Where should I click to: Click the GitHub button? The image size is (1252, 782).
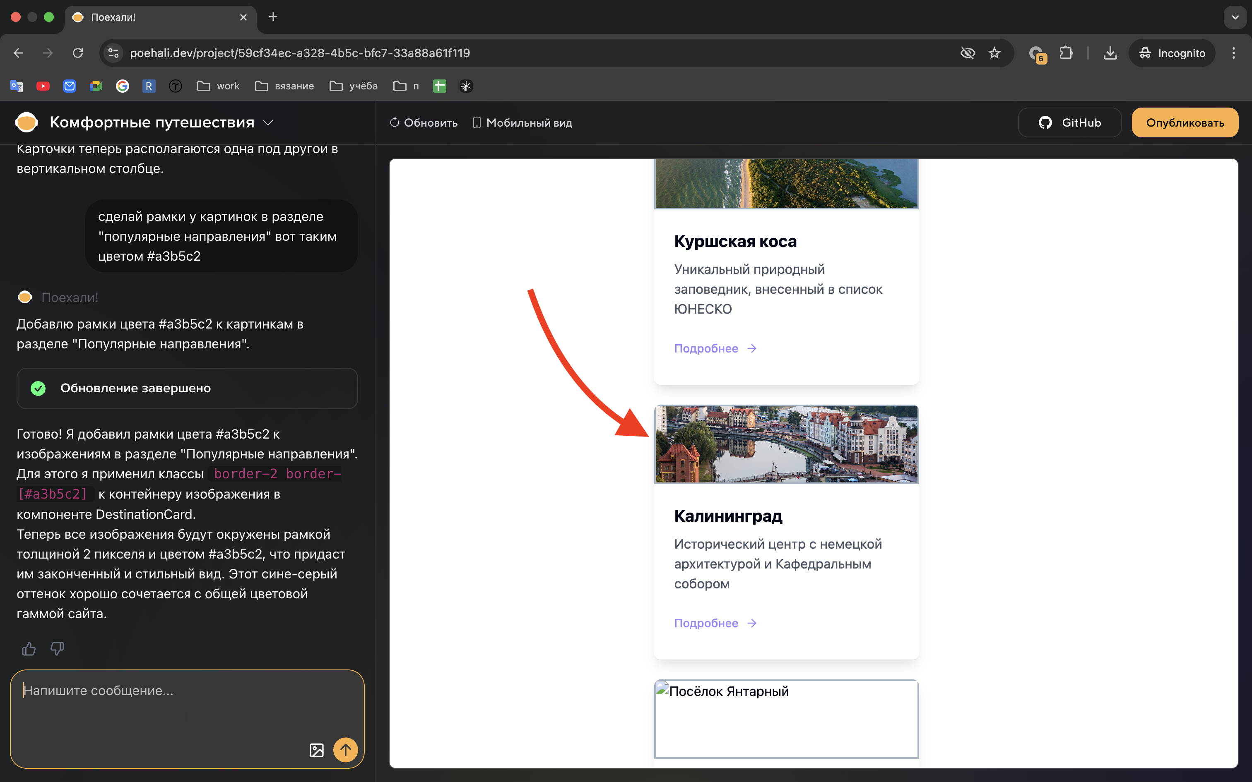point(1069,122)
